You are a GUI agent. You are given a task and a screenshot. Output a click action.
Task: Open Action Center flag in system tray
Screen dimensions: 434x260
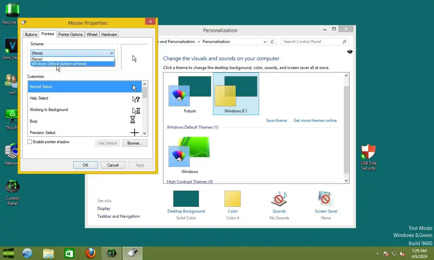(x=386, y=254)
